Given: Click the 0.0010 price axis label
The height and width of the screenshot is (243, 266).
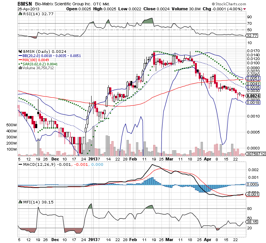Looking at the screenshot, I should click(x=253, y=116).
